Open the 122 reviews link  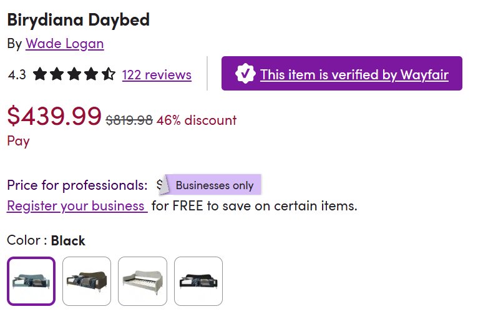point(157,75)
